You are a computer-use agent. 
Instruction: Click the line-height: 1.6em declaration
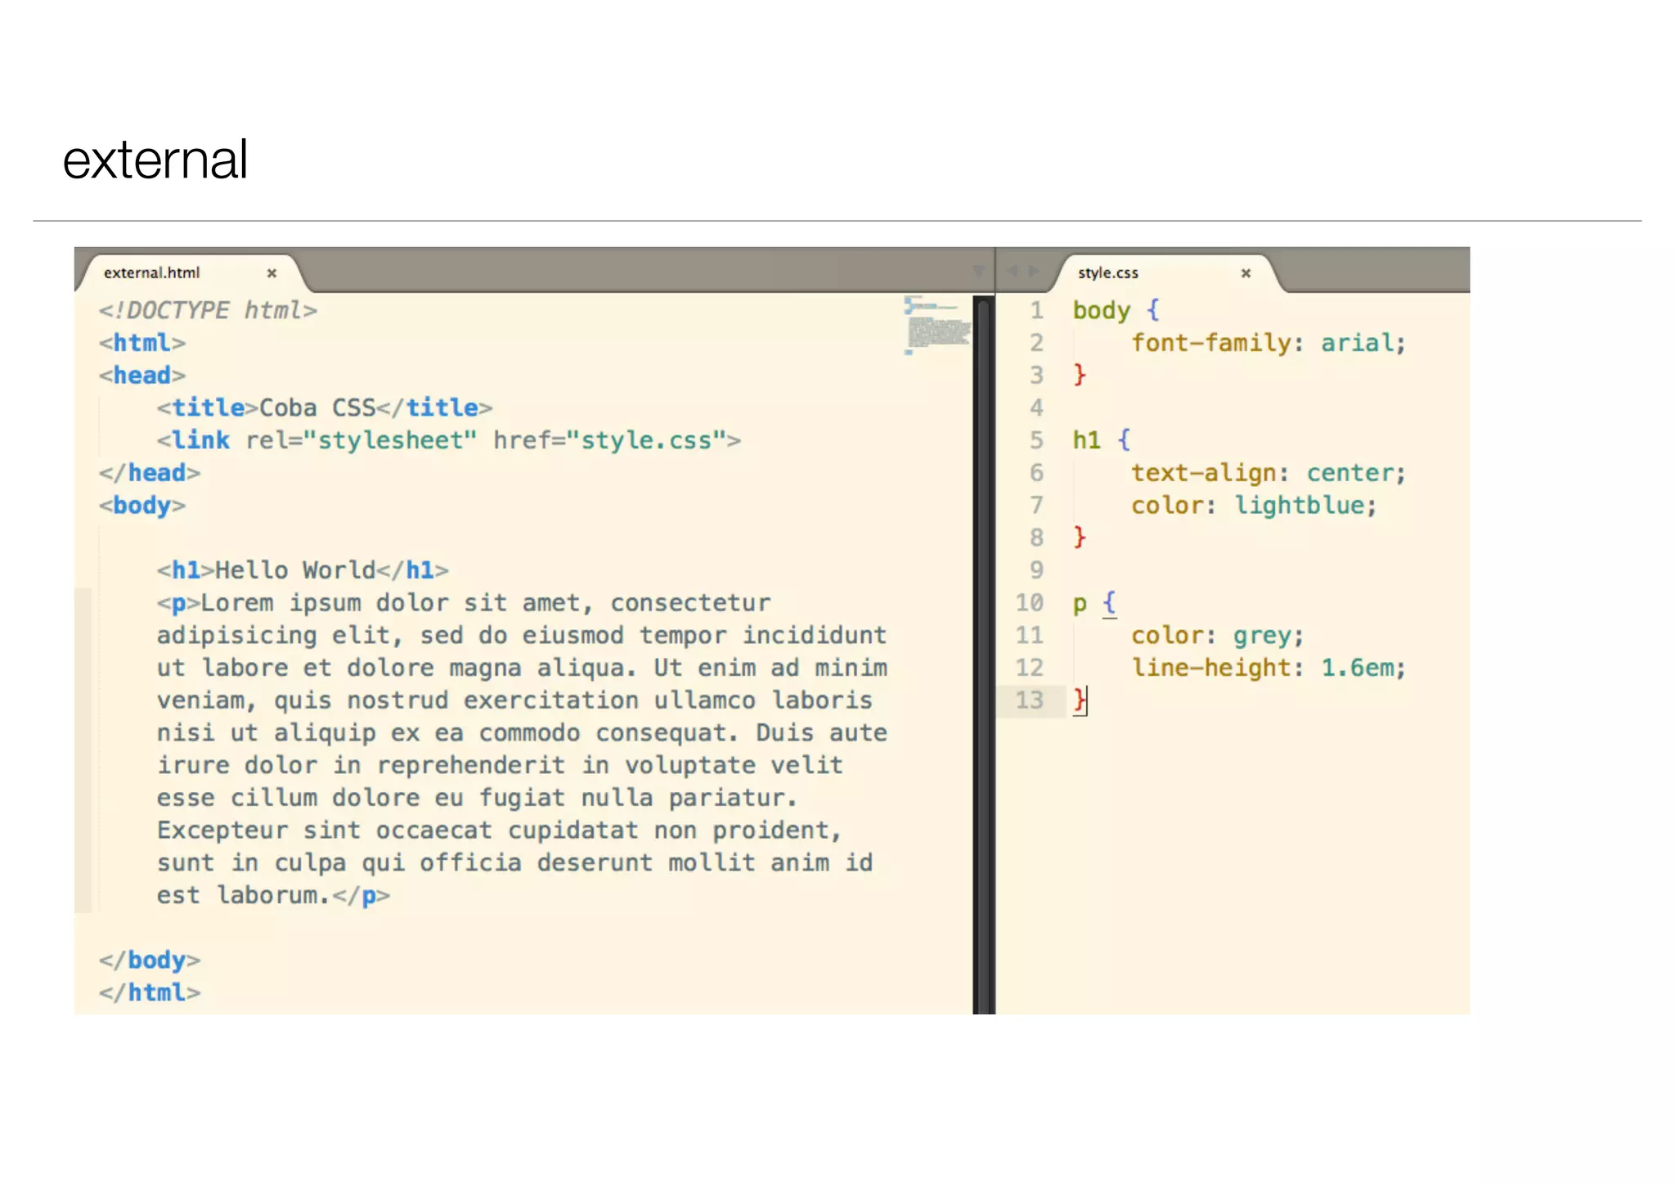(1268, 668)
